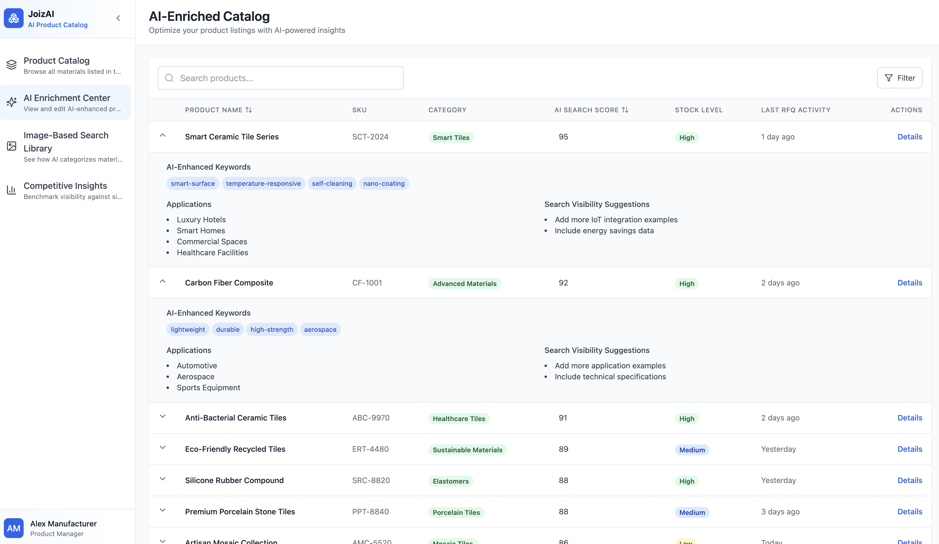Focus the Search products input field

pyautogui.click(x=280, y=78)
